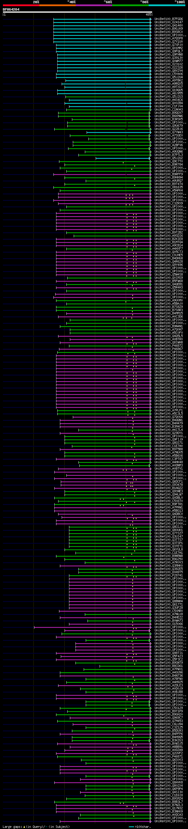
Task: Open hit UniRef100_B7FGD6
Action: pyautogui.click(x=168, y=19)
